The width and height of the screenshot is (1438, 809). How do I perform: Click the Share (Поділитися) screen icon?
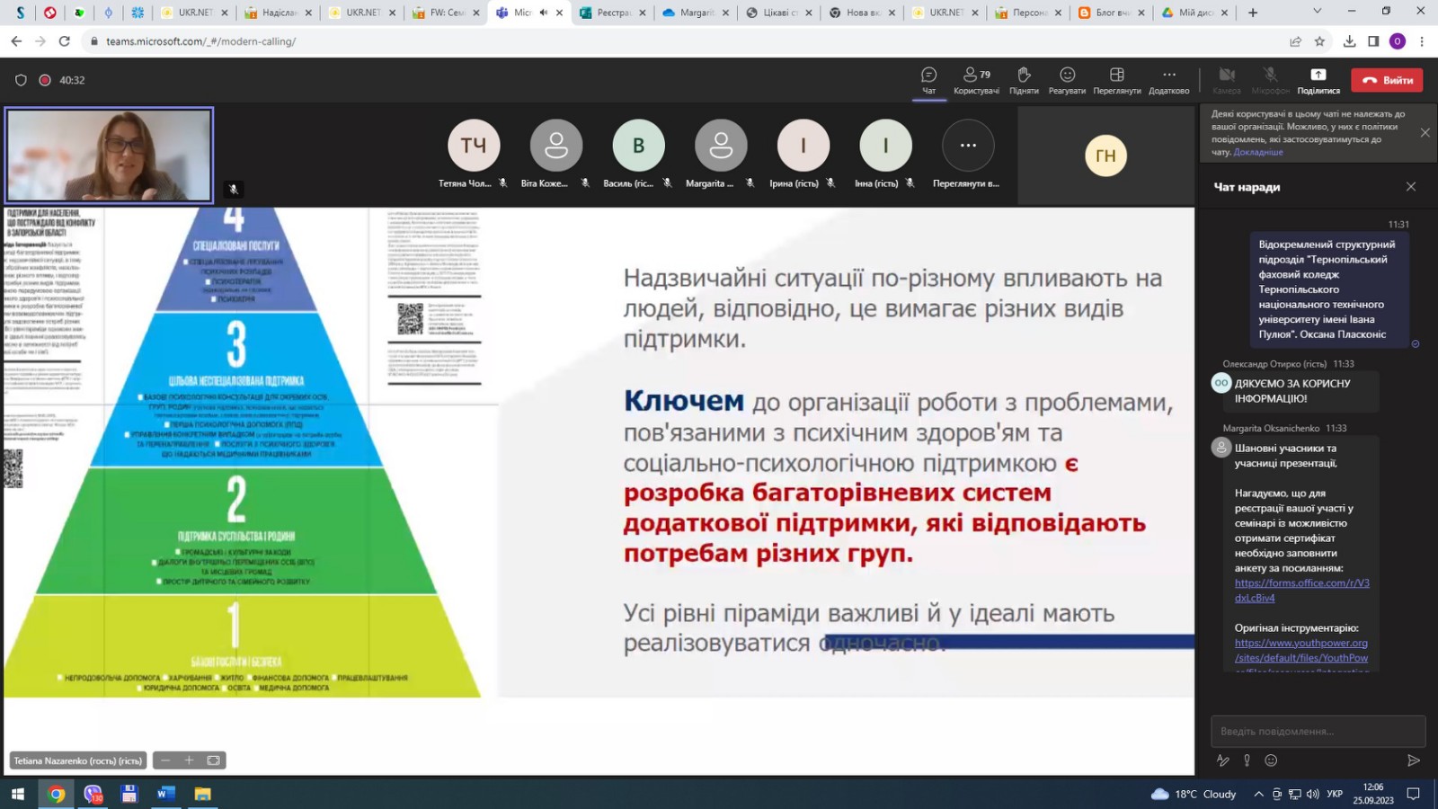(1318, 80)
